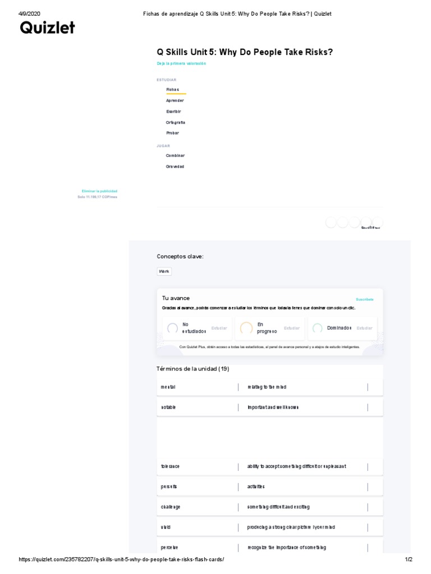Open the Fichas study mode
This screenshot has width=431, height=574.
point(172,90)
